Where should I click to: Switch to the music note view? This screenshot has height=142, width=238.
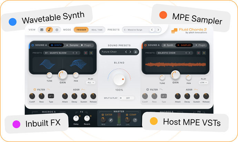(x=49, y=30)
